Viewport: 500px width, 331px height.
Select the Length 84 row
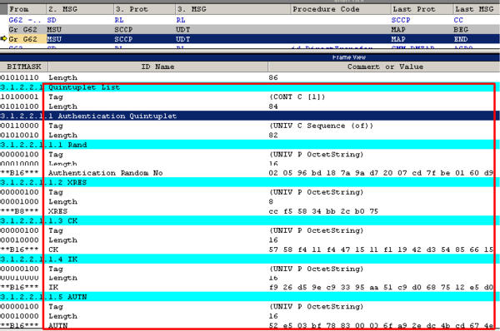click(x=250, y=106)
